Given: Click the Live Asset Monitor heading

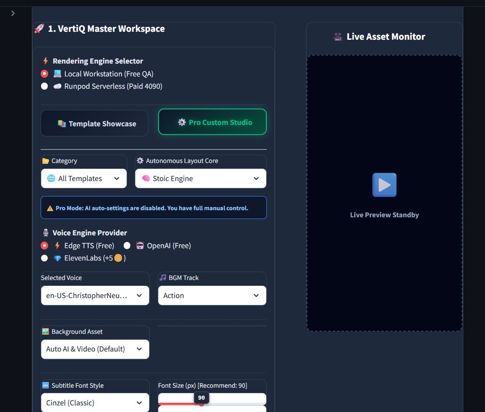Looking at the screenshot, I should click(x=386, y=37).
